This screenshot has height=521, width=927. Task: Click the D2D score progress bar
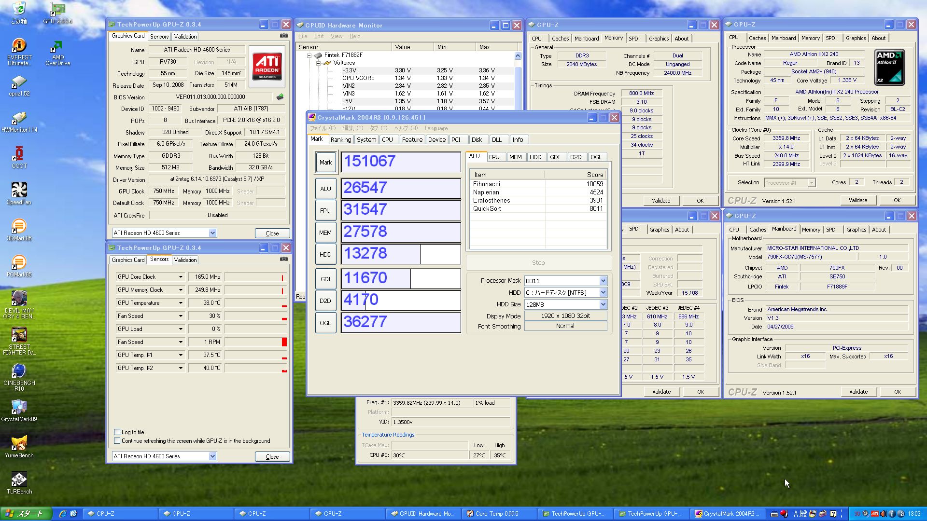(401, 300)
